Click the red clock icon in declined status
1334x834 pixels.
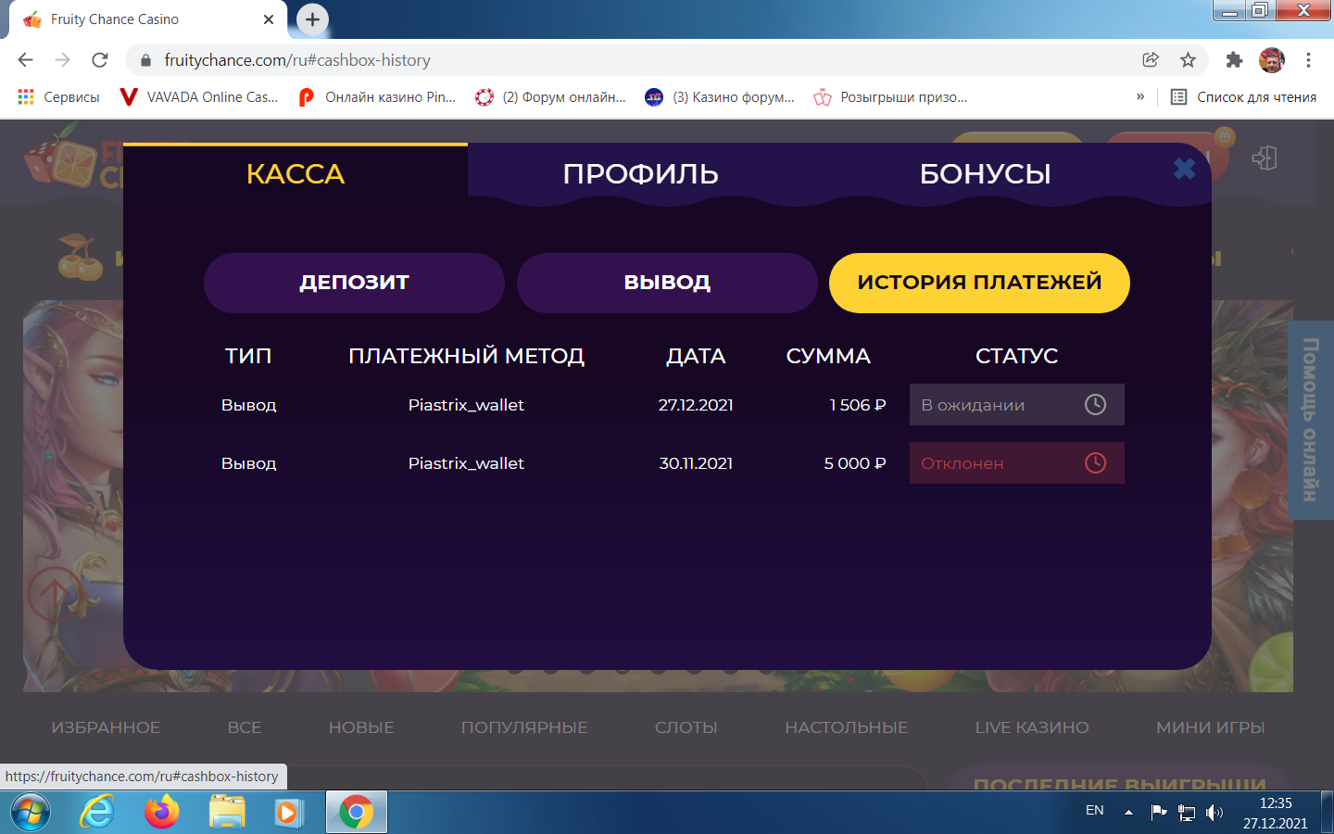[x=1095, y=463]
